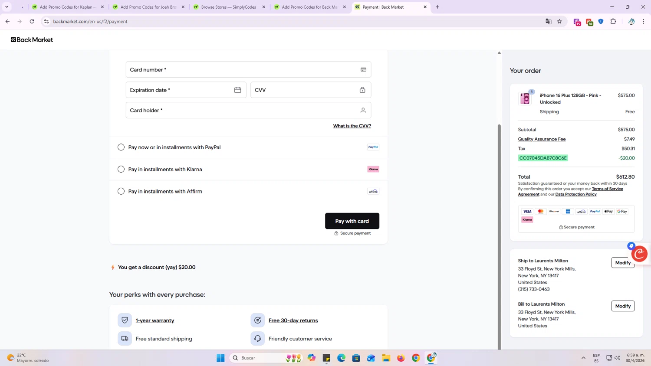Click the Google Pay payment logo

[x=622, y=212]
